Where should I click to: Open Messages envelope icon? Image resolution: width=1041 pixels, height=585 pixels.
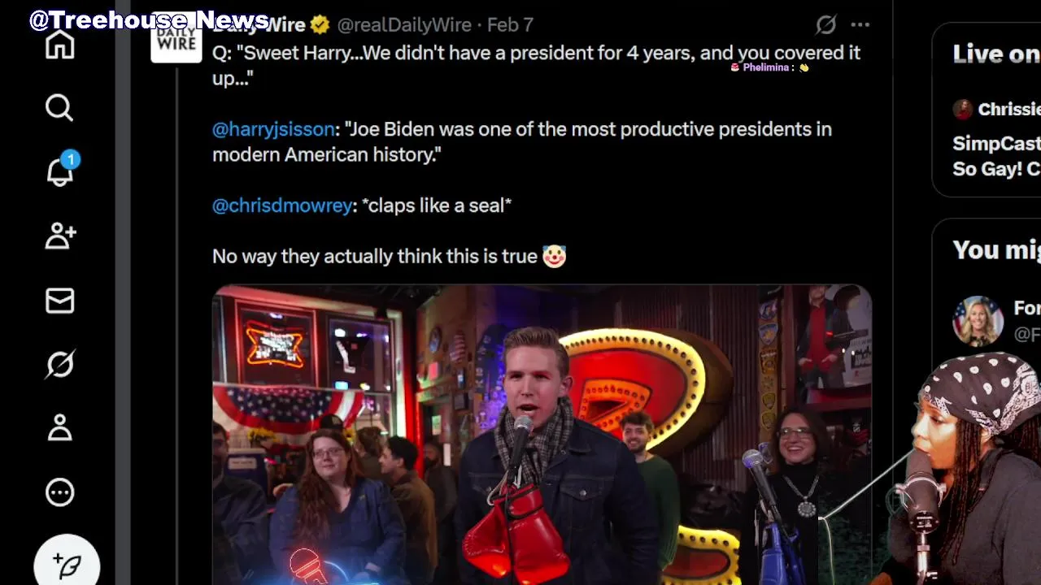[59, 301]
